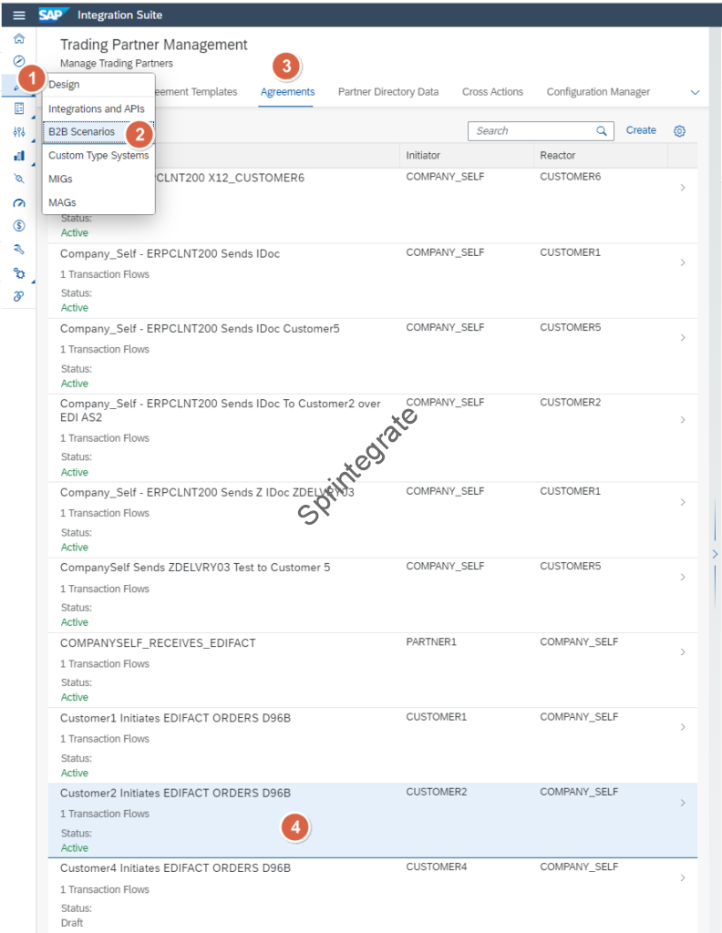Switch to the Configuration Manager tab
This screenshot has width=722, height=933.
click(x=598, y=92)
